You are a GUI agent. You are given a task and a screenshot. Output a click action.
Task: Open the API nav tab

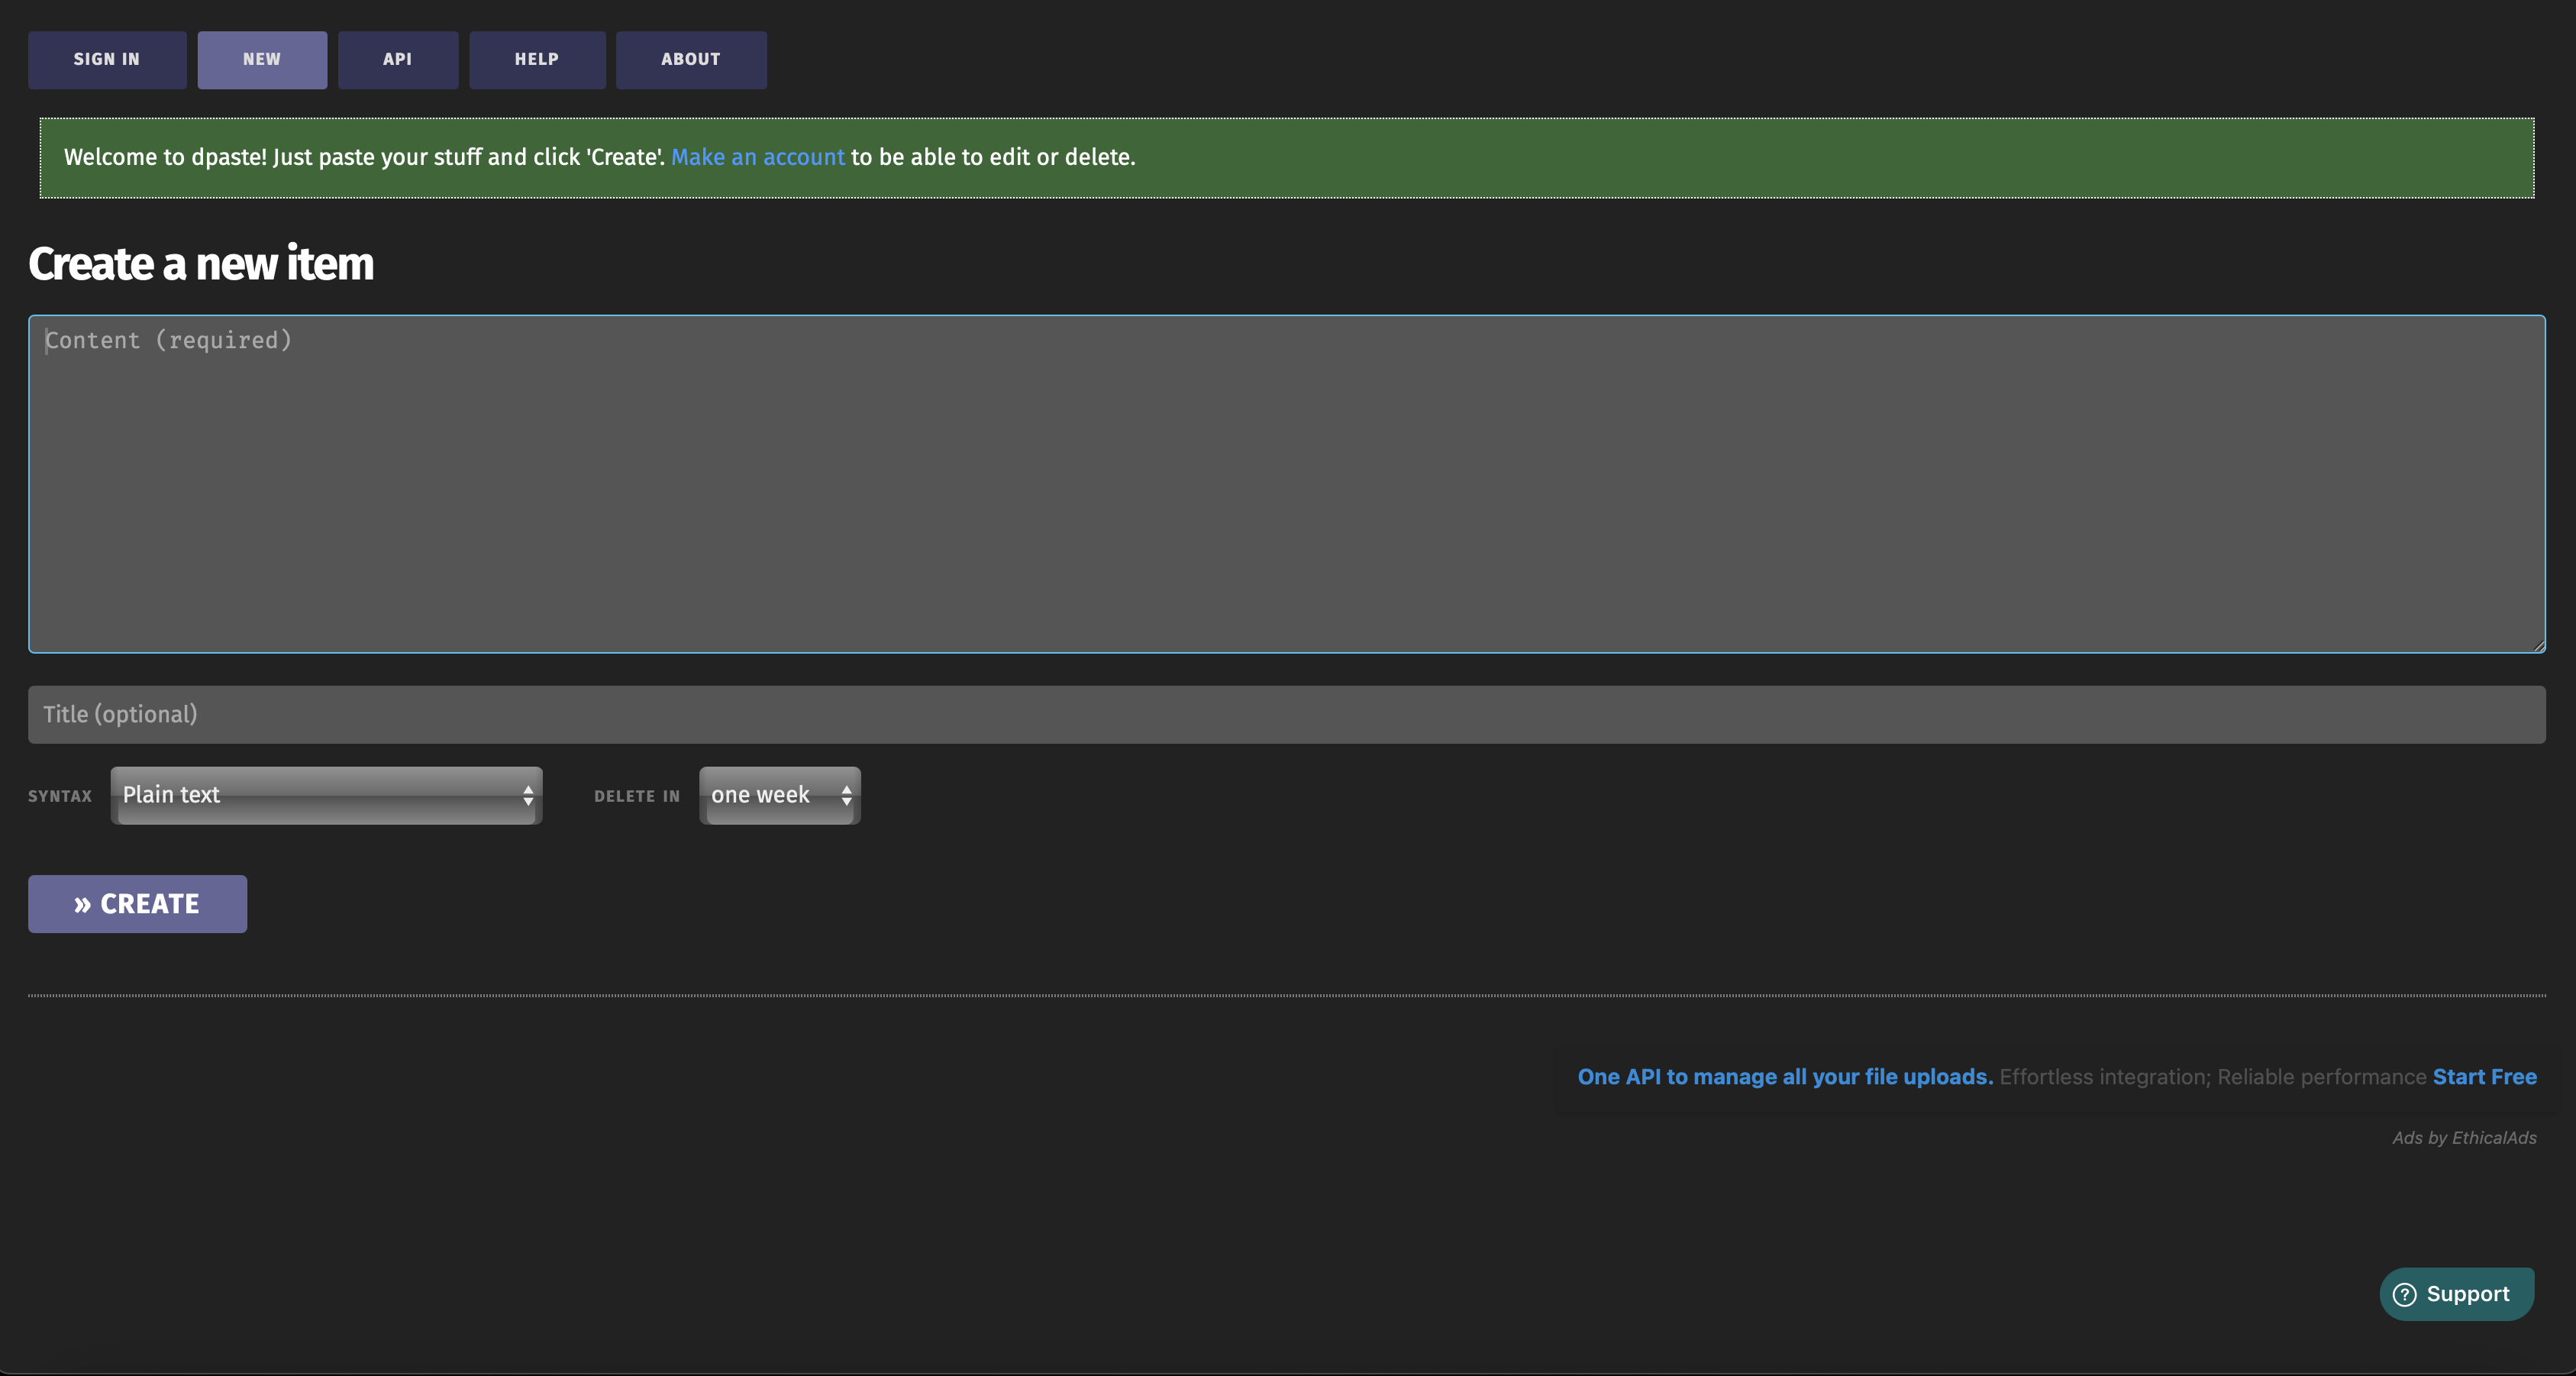tap(398, 60)
